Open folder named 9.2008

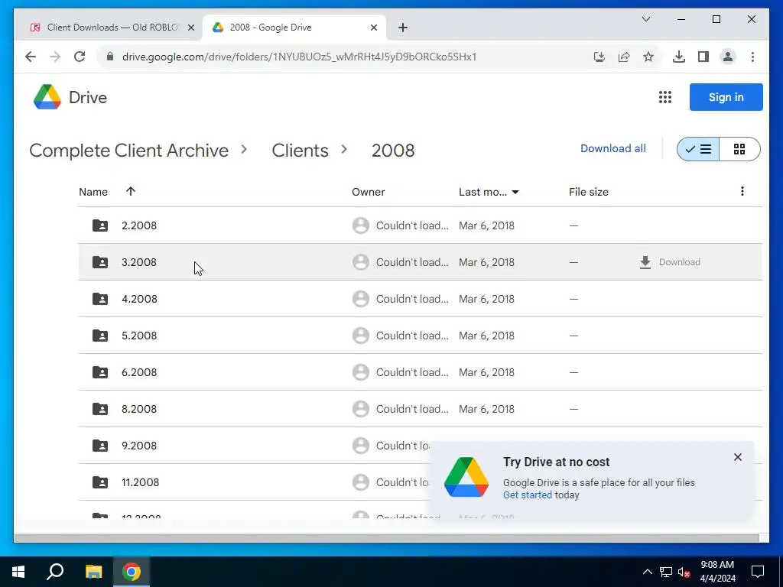(x=139, y=446)
